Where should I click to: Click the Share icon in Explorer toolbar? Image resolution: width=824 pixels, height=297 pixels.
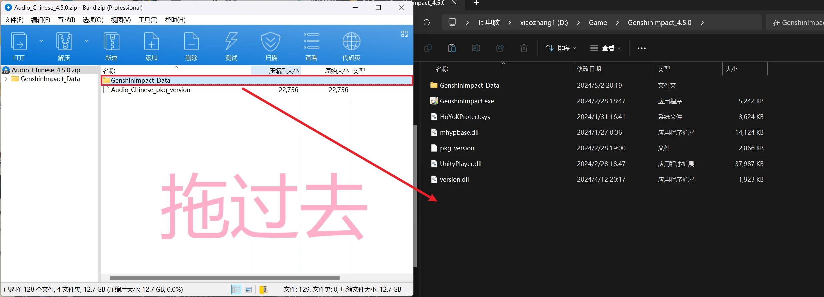pyautogui.click(x=500, y=48)
